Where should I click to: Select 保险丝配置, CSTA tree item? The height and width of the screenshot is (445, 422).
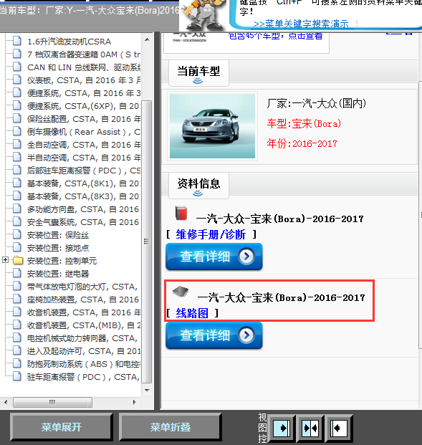click(x=84, y=119)
